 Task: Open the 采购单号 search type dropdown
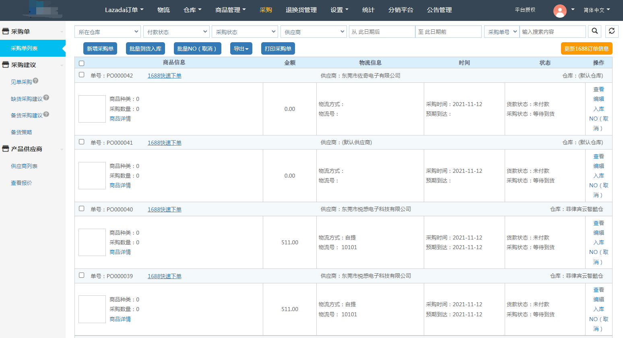pyautogui.click(x=501, y=32)
